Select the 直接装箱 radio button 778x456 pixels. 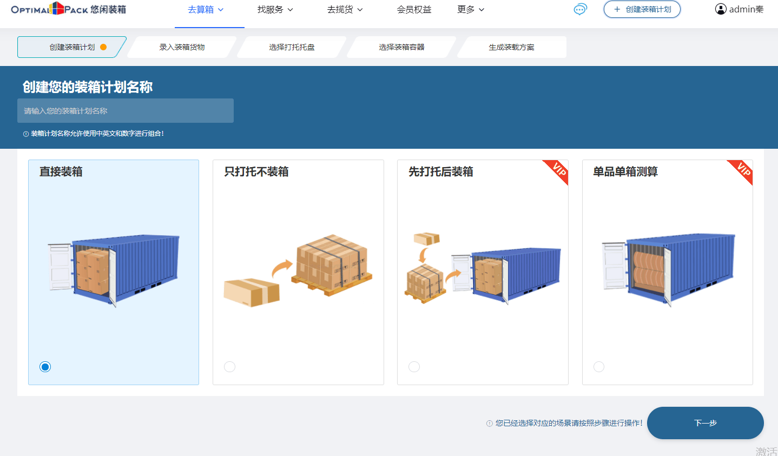click(x=45, y=367)
